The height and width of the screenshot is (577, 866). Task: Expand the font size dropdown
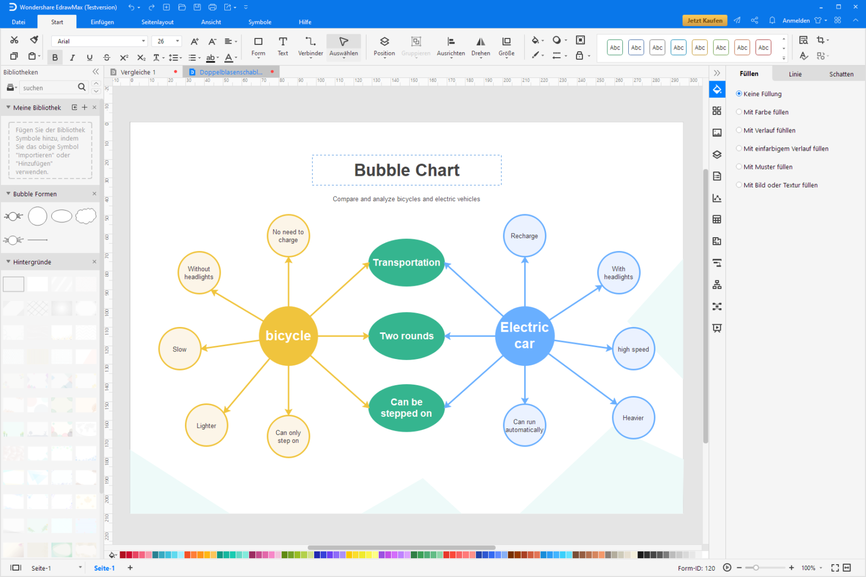coord(177,41)
